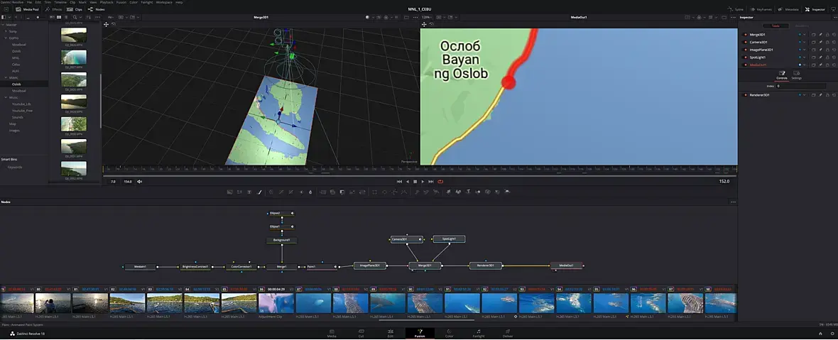
Task: Collapse the GoPro bin folder
Action: pos(6,38)
